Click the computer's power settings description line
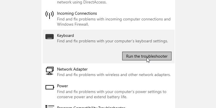Viewport: 216px width, 108px height. point(111,92)
